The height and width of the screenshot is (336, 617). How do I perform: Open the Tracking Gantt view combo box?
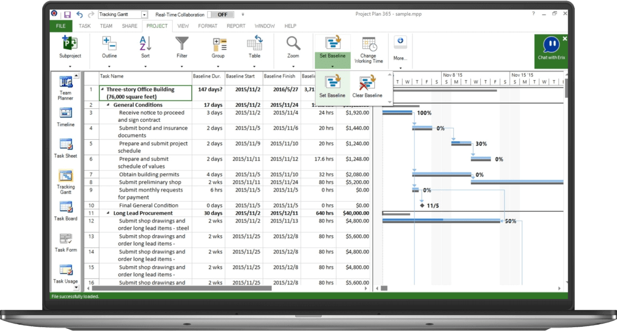tap(122, 14)
